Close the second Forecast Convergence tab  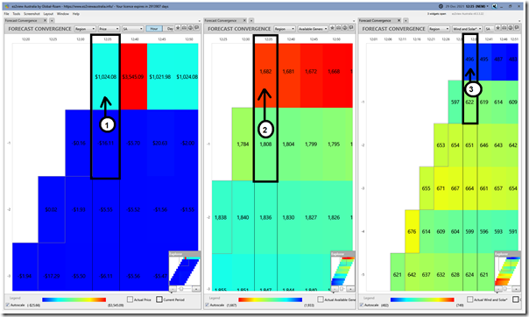tap(244, 20)
